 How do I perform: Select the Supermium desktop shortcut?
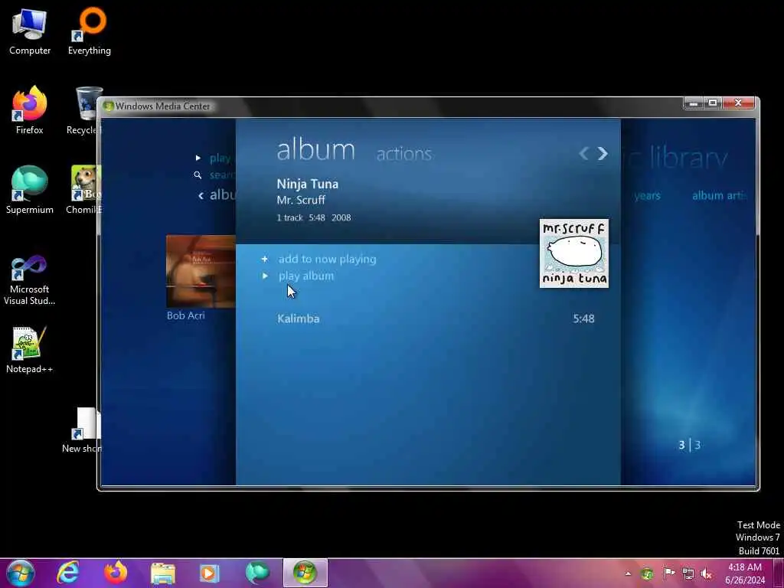[x=30, y=190]
